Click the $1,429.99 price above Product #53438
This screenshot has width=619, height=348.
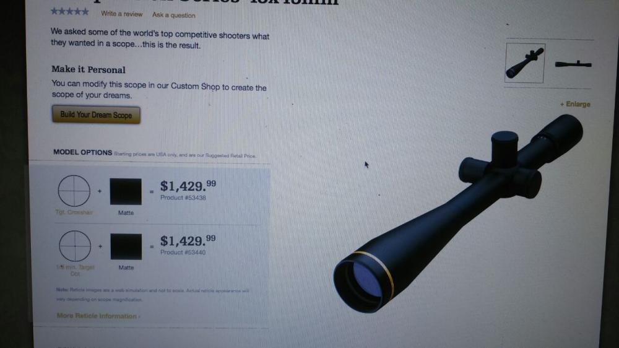188,186
